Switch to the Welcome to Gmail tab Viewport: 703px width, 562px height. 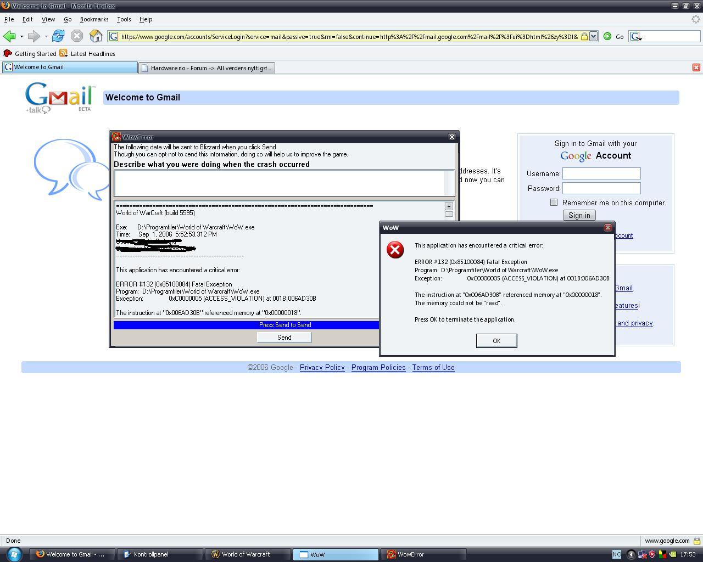(69, 67)
